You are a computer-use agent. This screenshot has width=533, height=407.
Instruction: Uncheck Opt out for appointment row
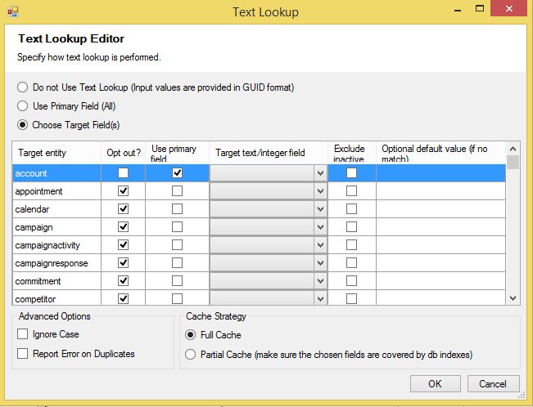click(x=124, y=191)
